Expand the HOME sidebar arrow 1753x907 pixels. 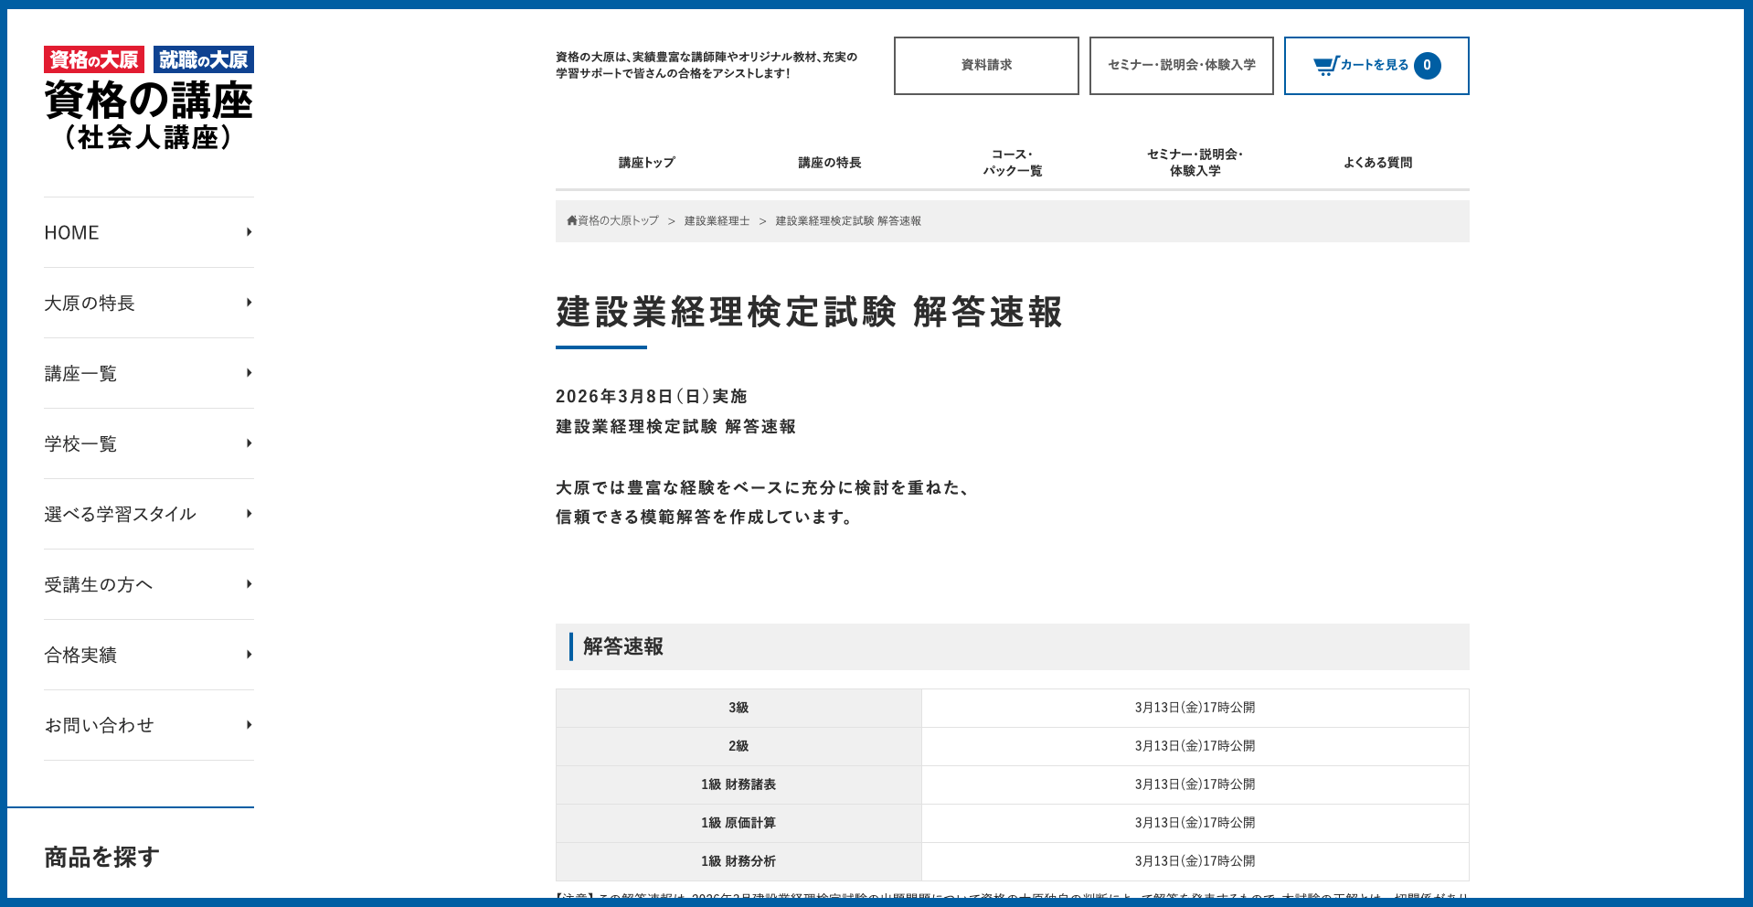tap(249, 232)
